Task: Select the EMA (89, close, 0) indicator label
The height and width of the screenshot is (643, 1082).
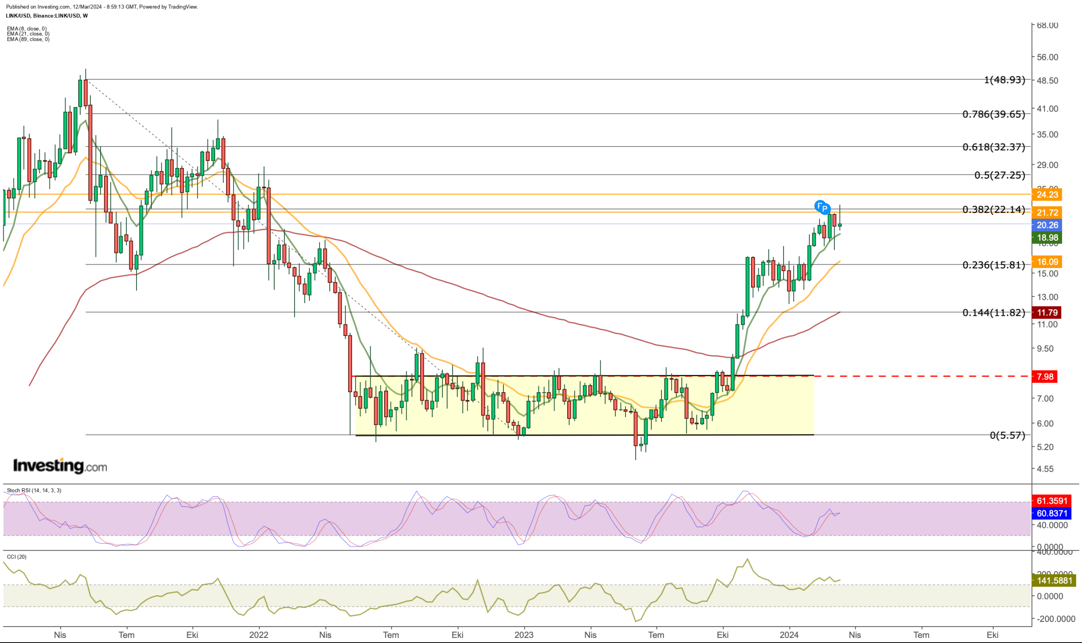Action: (28, 39)
